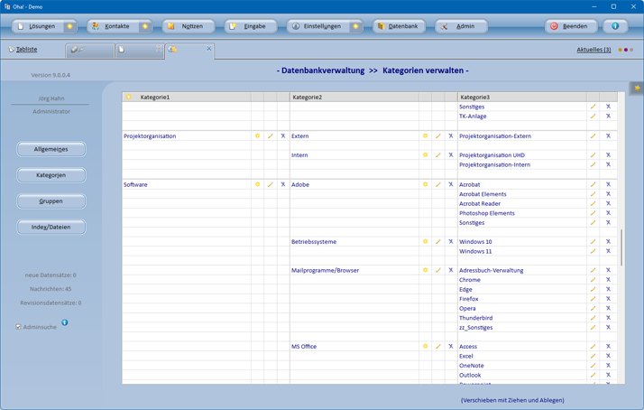Screen dimensions: 644x410
Task: Delete the Acrobat Reader category
Action: point(608,204)
